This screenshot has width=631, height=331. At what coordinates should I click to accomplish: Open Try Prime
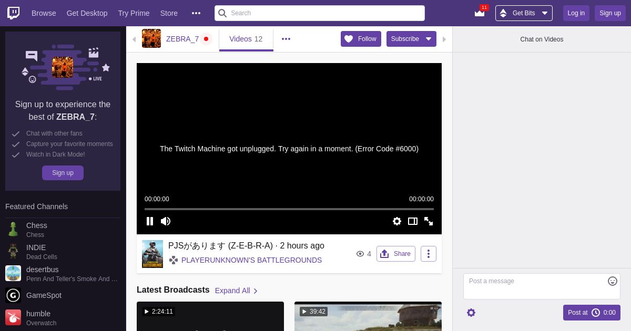(x=134, y=13)
